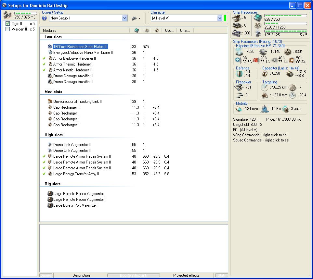The width and height of the screenshot is (313, 279).
Task: Click the capacitor recharge icon beside +46.8
Action: point(290,74)
